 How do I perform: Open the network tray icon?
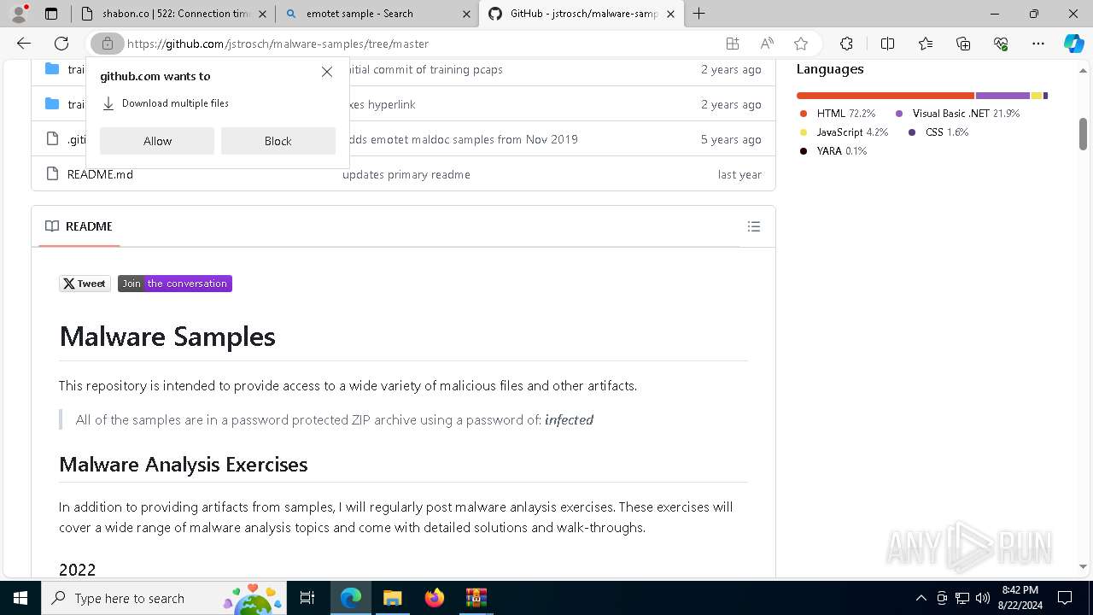pos(961,598)
